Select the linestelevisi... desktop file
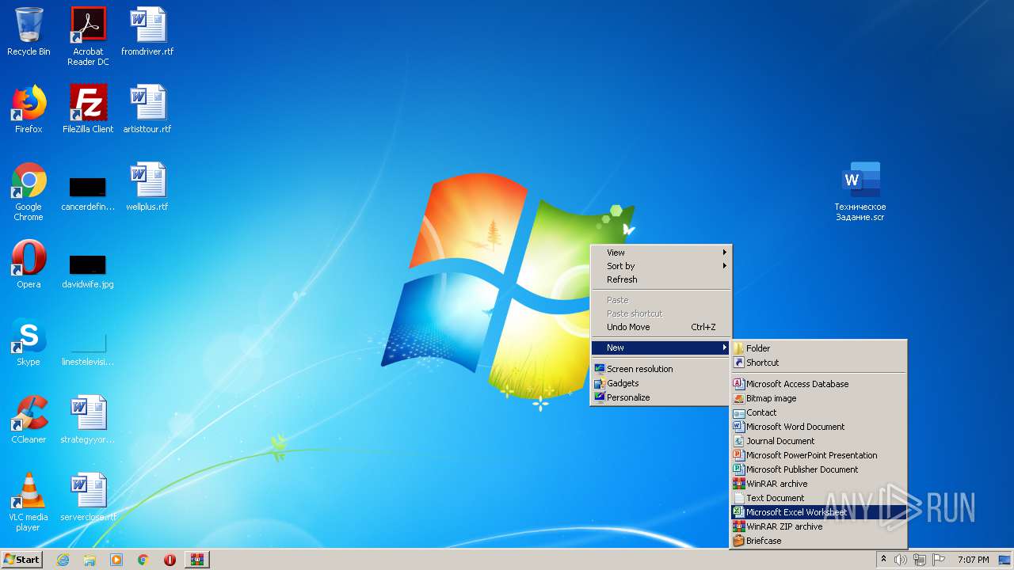Viewport: 1014px width, 570px height. point(88,348)
